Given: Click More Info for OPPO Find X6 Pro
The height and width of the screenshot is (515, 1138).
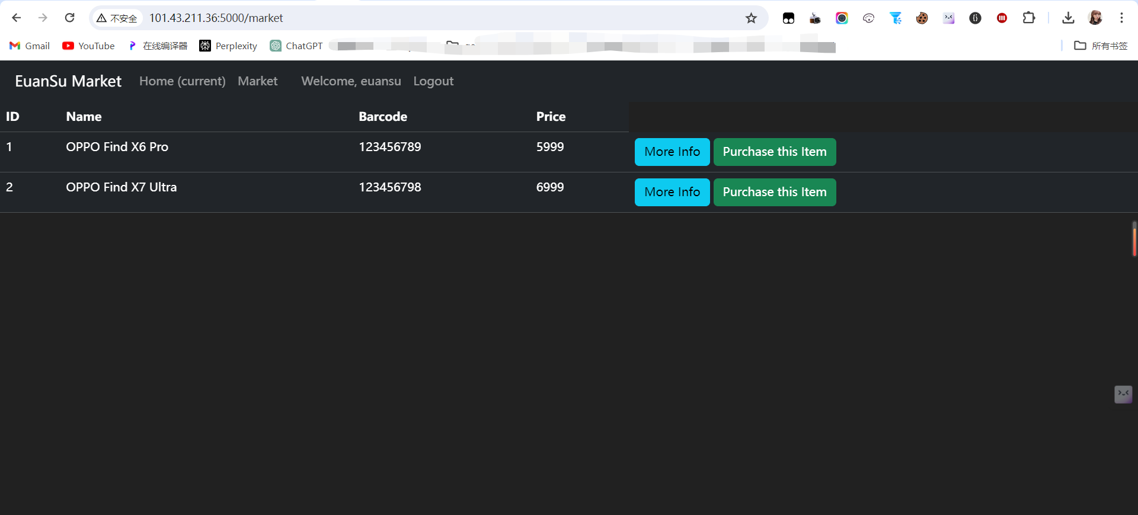Looking at the screenshot, I should (x=672, y=152).
